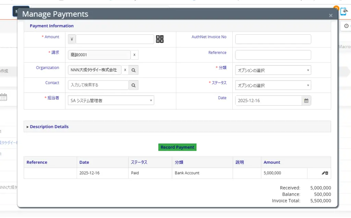
Task: Clear the 請求 field with its X button
Action: pyautogui.click(x=134, y=55)
